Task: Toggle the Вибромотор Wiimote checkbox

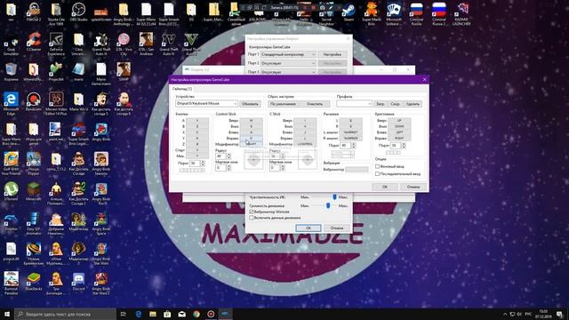Action: tap(251, 212)
